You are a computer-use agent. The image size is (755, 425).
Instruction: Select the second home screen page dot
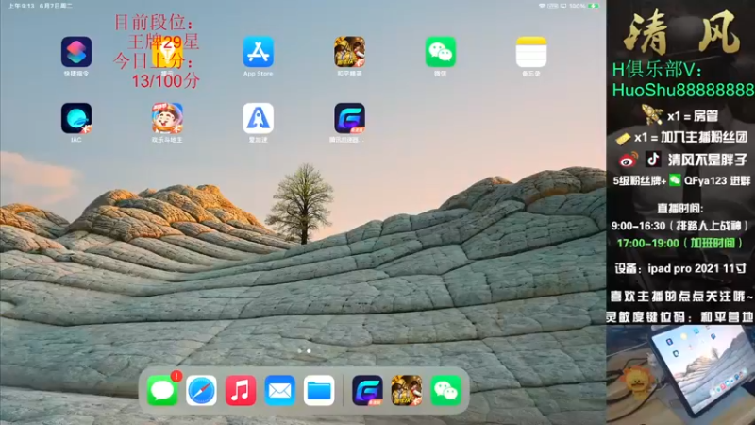click(x=309, y=351)
